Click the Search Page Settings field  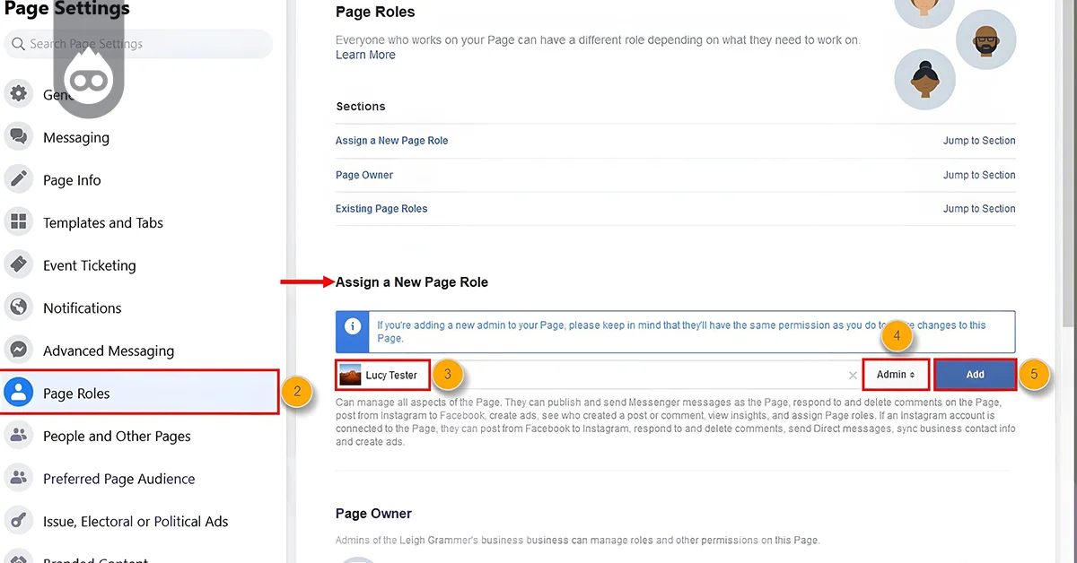coord(139,43)
